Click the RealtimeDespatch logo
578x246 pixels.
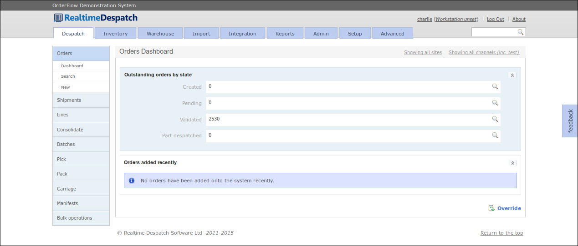96,18
